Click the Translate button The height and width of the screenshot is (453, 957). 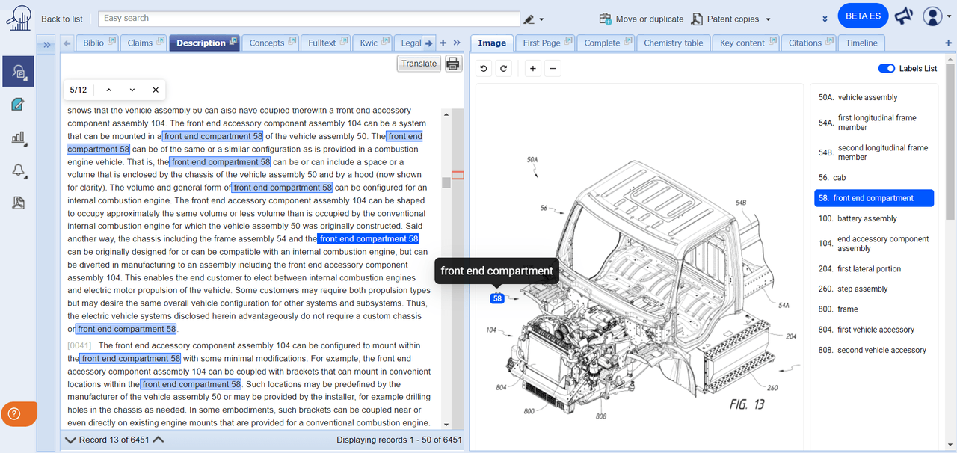(x=419, y=64)
